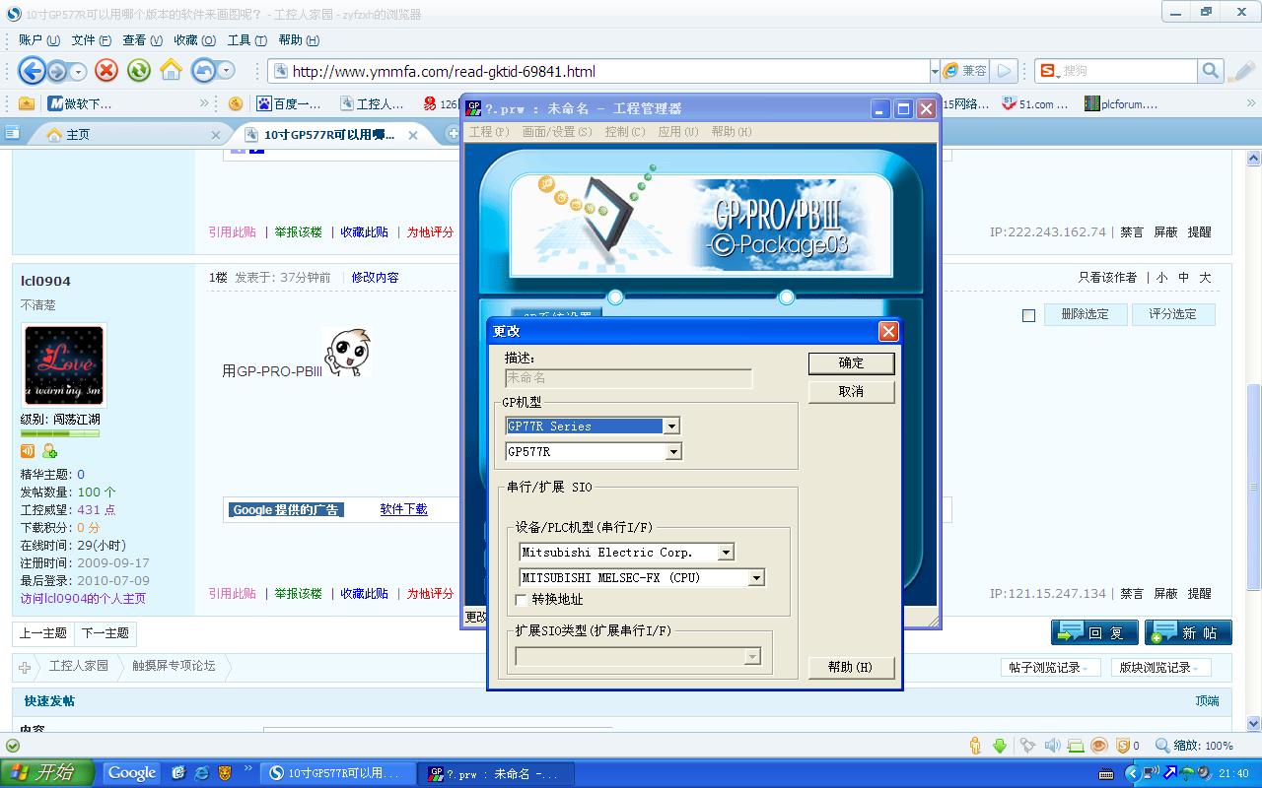Refresh the page with green reload icon
Screen dimensions: 1262x788
point(139,71)
